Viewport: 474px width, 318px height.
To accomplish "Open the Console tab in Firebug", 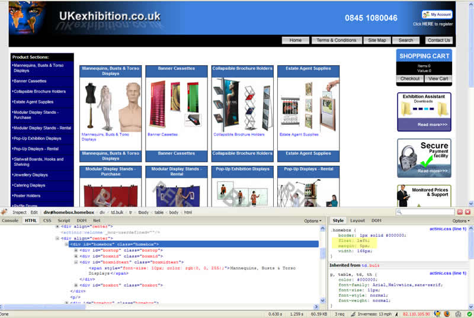I will click(x=10, y=220).
